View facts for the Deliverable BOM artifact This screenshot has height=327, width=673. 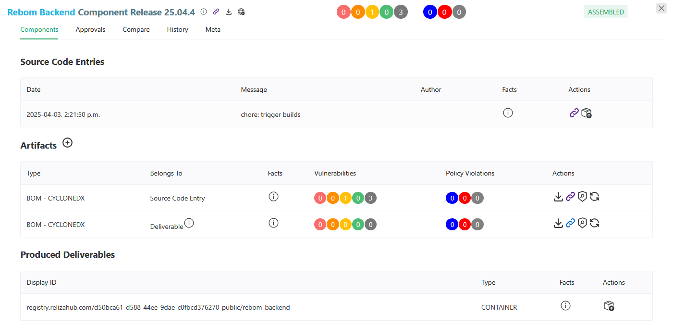[x=274, y=223]
